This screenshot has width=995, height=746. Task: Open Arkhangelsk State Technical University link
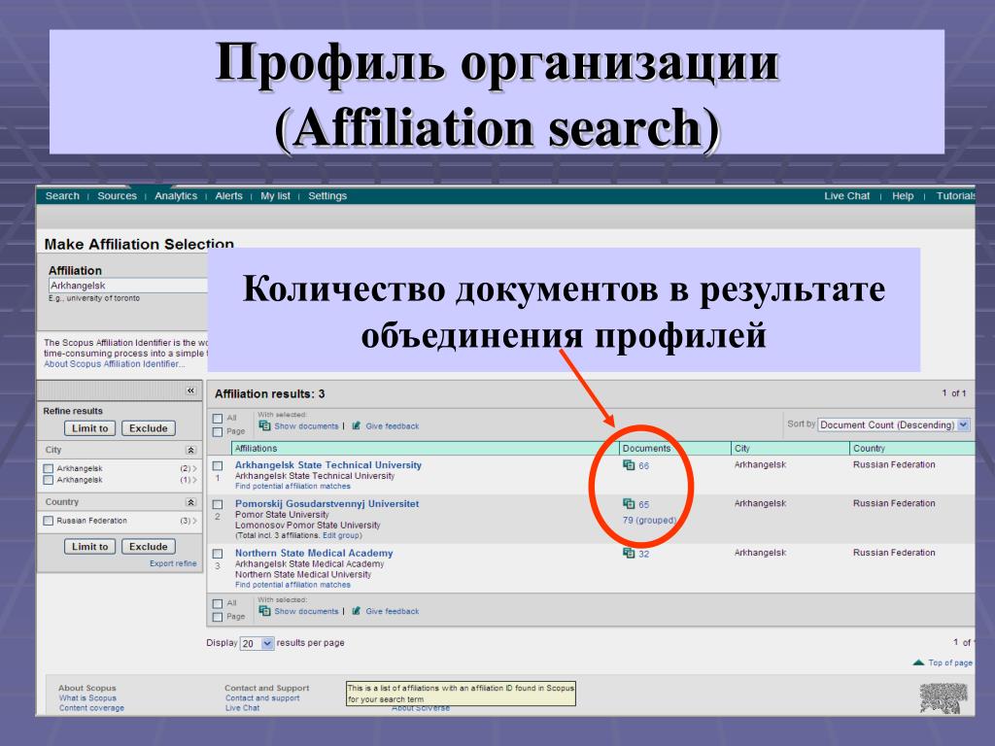coord(328,465)
